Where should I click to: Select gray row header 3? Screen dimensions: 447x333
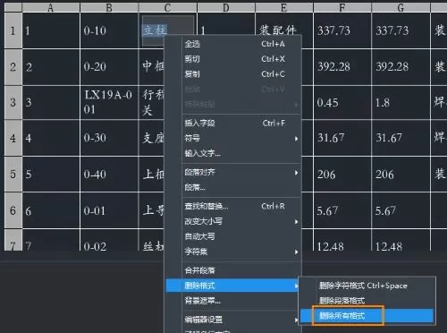click(x=13, y=102)
